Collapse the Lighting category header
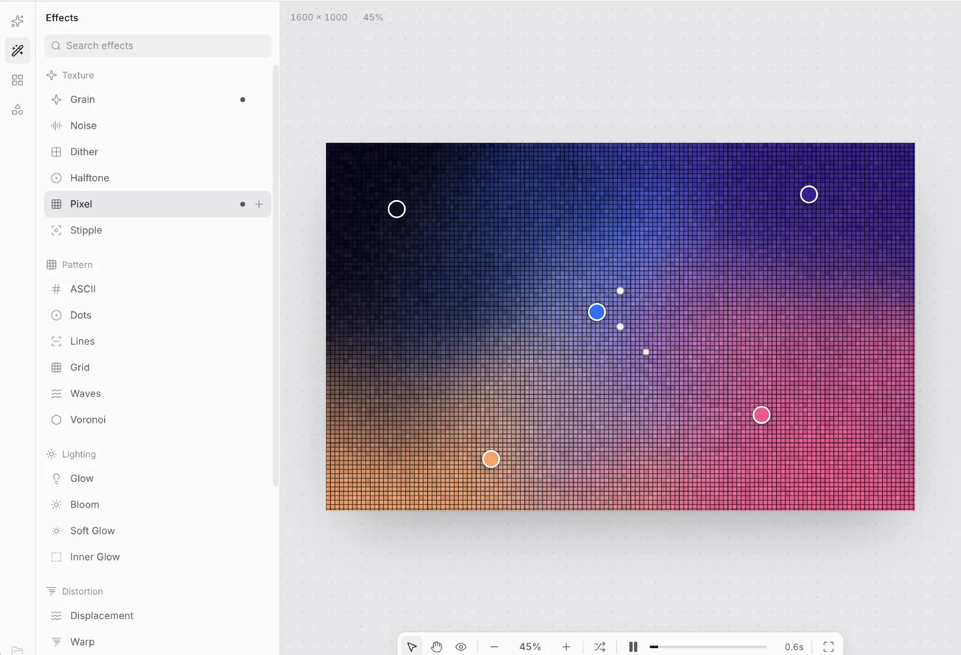Image resolution: width=961 pixels, height=655 pixels. (x=71, y=454)
